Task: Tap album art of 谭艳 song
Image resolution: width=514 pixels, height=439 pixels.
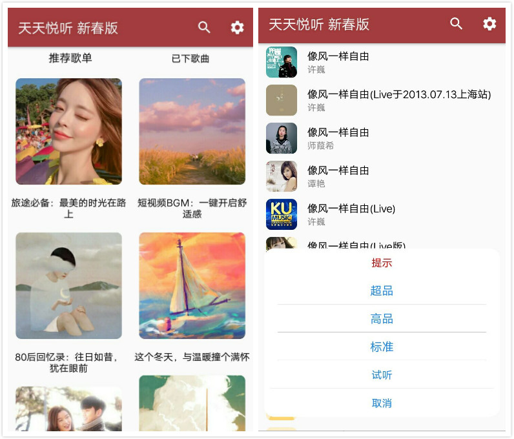Action: 282,176
